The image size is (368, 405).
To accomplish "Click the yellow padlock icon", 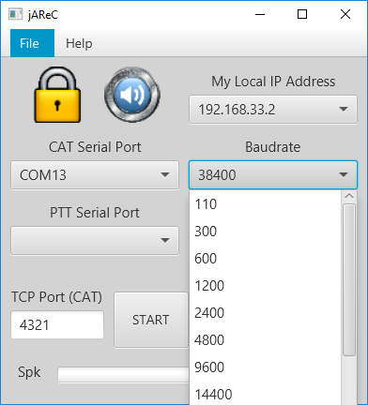I will pos(57,95).
